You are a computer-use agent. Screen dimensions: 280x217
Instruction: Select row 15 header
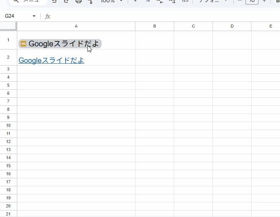tap(8, 166)
